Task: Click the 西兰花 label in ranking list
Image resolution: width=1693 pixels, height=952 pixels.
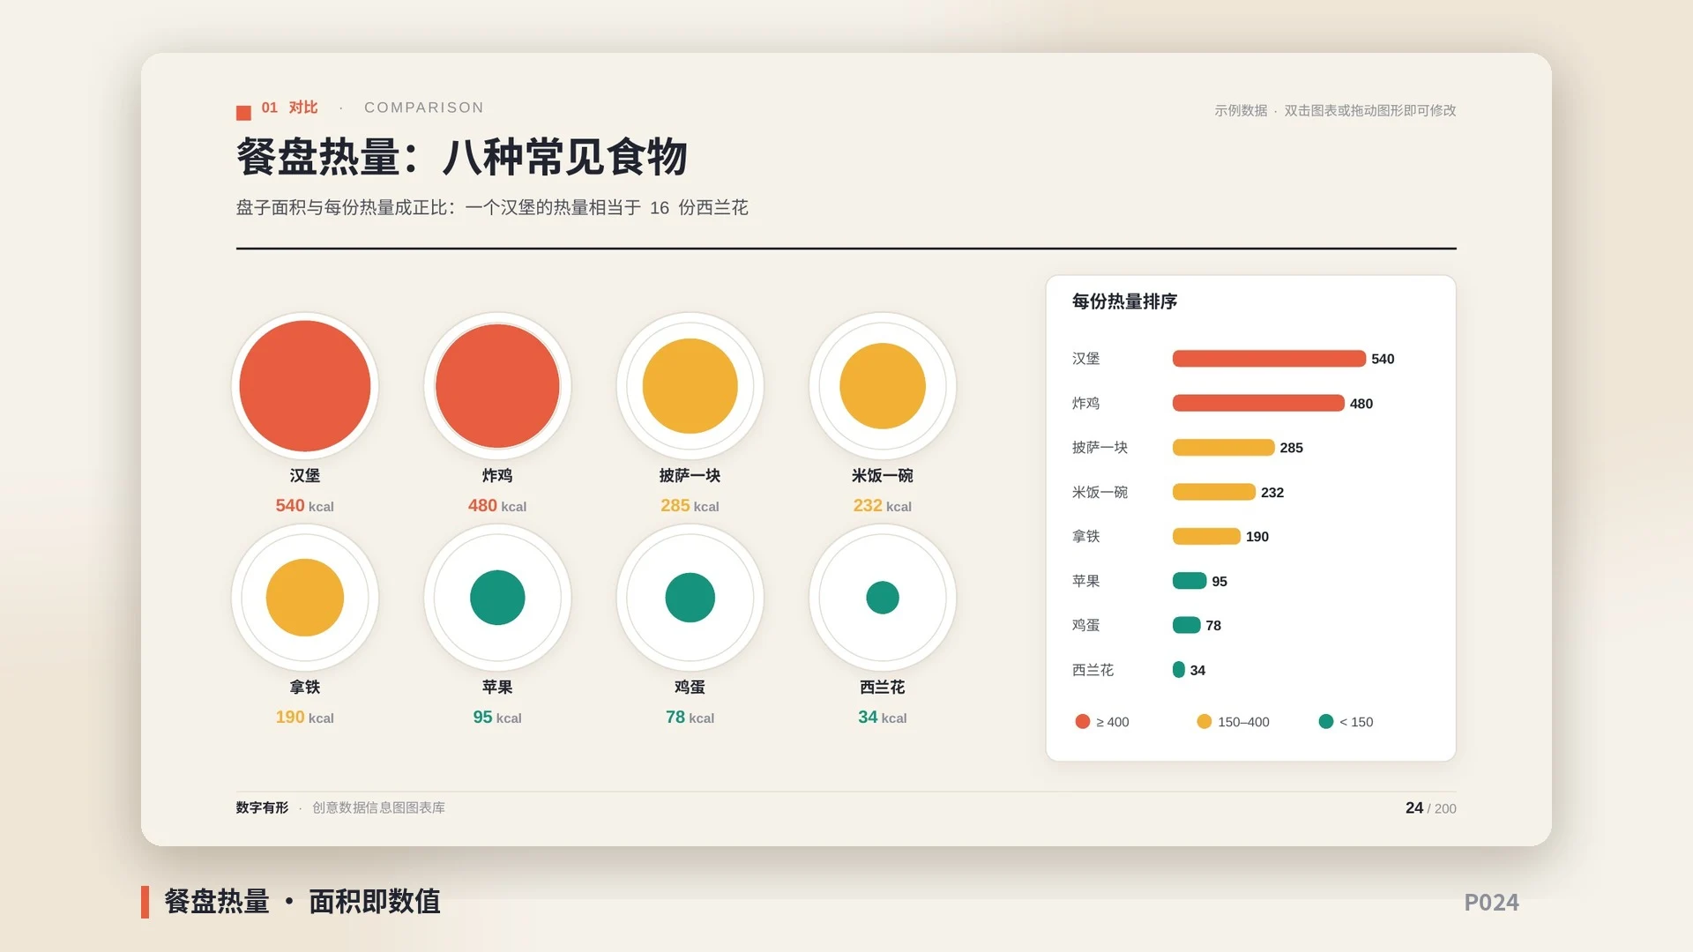Action: (x=1093, y=670)
